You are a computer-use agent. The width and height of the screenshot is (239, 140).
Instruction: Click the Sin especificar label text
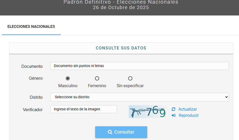click(130, 86)
